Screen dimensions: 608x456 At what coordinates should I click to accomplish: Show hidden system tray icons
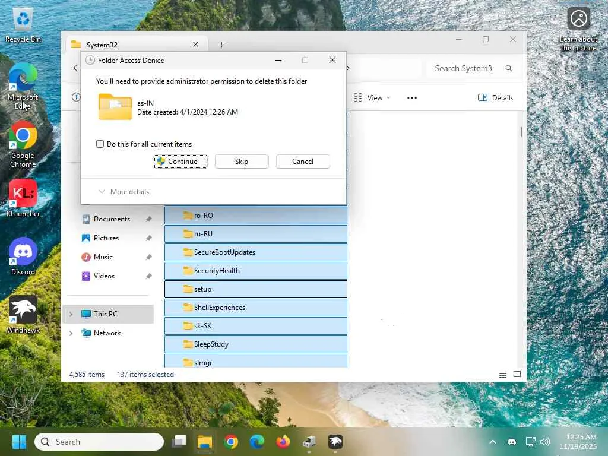click(x=492, y=442)
